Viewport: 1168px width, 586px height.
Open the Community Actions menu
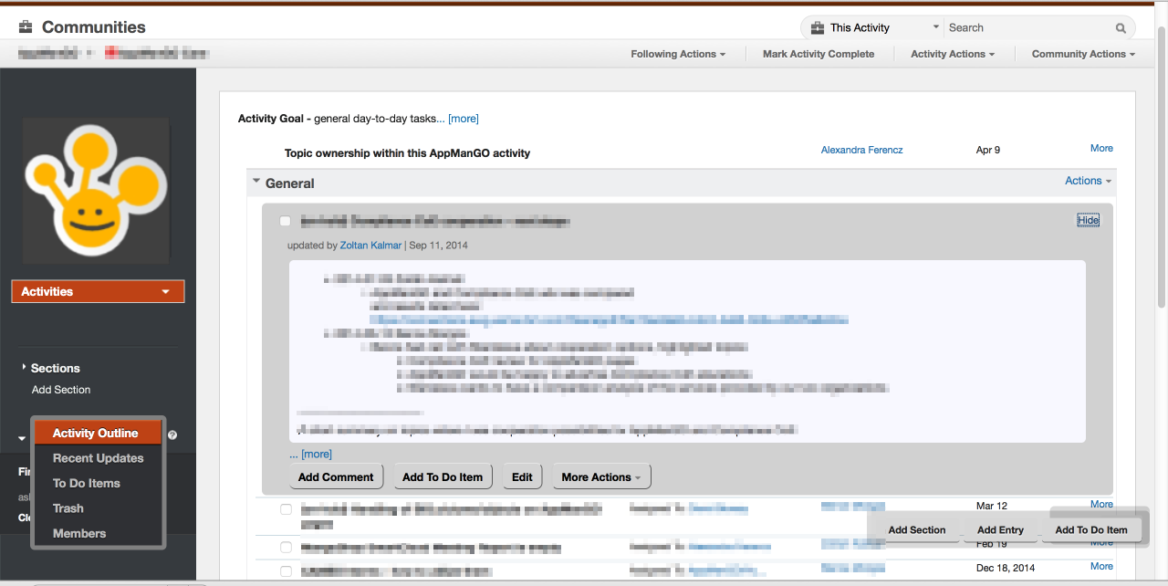(1082, 54)
